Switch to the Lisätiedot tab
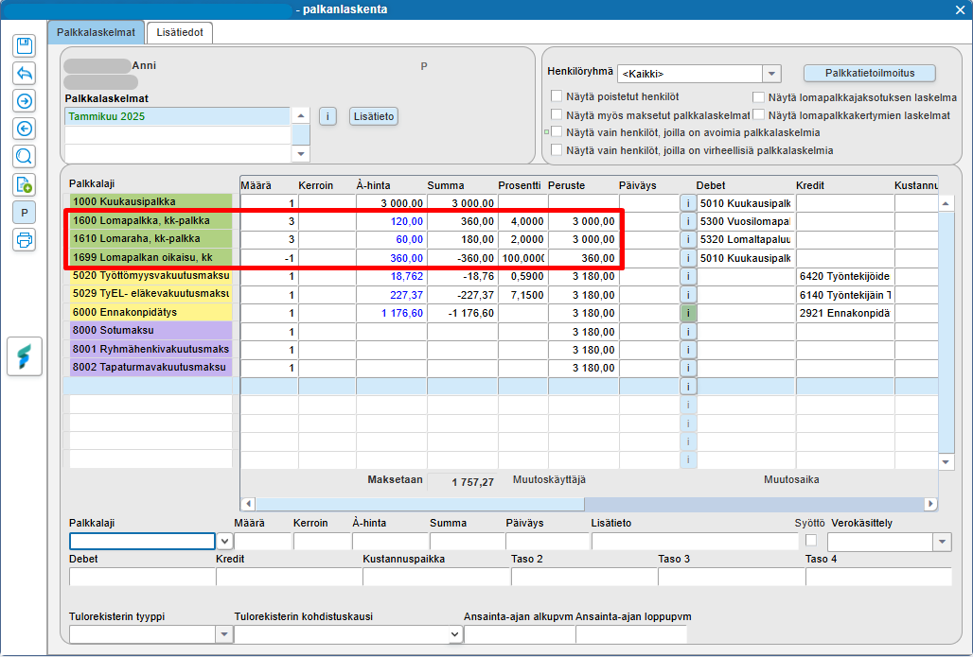This screenshot has width=973, height=657. pyautogui.click(x=179, y=32)
